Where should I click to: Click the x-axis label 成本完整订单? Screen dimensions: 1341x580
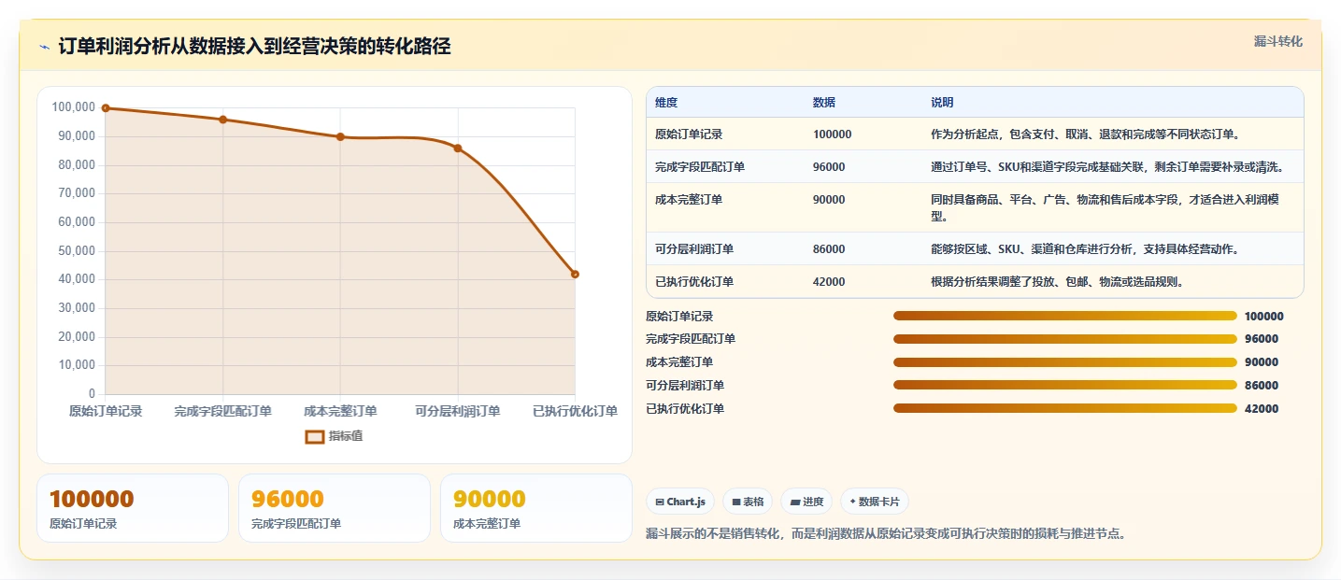click(340, 411)
